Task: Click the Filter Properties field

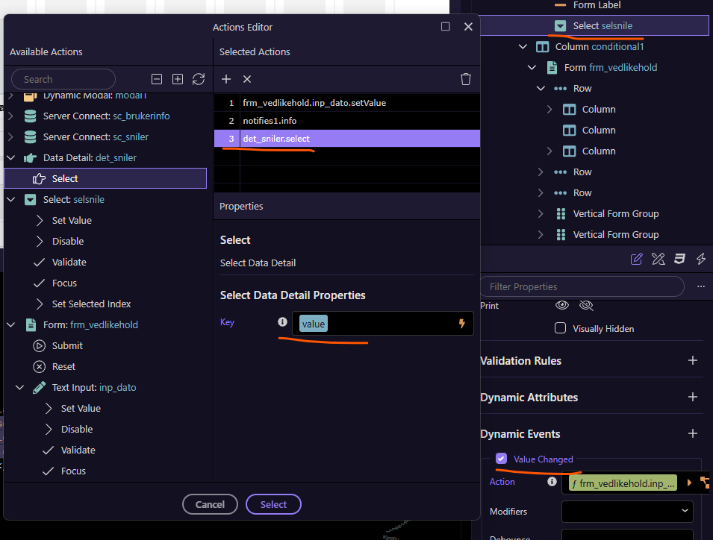Action: tap(582, 286)
